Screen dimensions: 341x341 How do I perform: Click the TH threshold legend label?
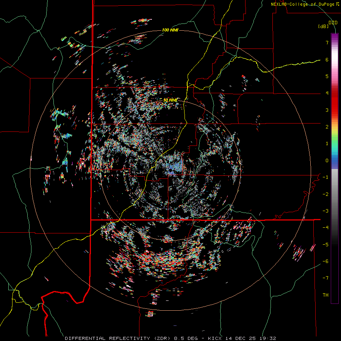[x=325, y=295]
